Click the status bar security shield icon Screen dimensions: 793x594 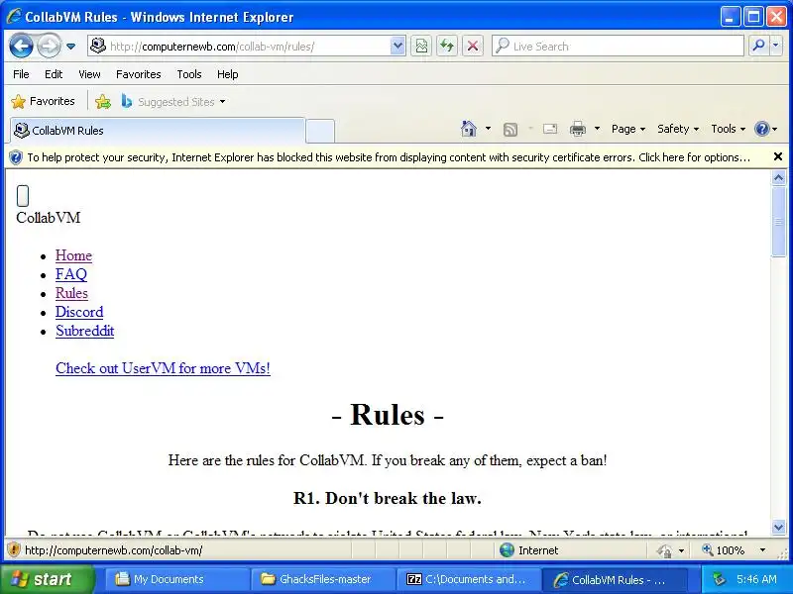click(x=14, y=549)
